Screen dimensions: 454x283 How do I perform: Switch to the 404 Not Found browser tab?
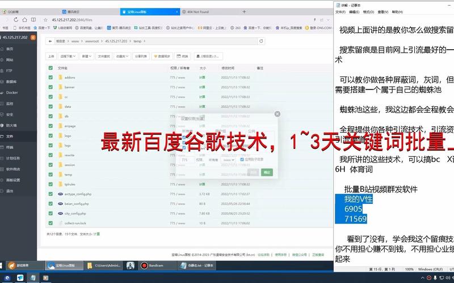(197, 12)
